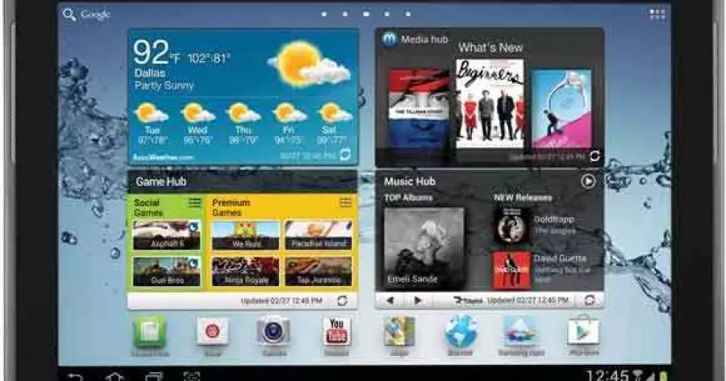Open Social Games list menu

pos(194,202)
